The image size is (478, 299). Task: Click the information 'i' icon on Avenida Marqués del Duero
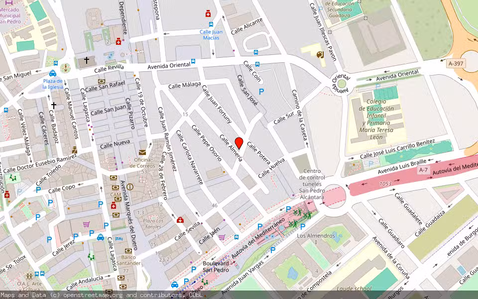pos(130,187)
